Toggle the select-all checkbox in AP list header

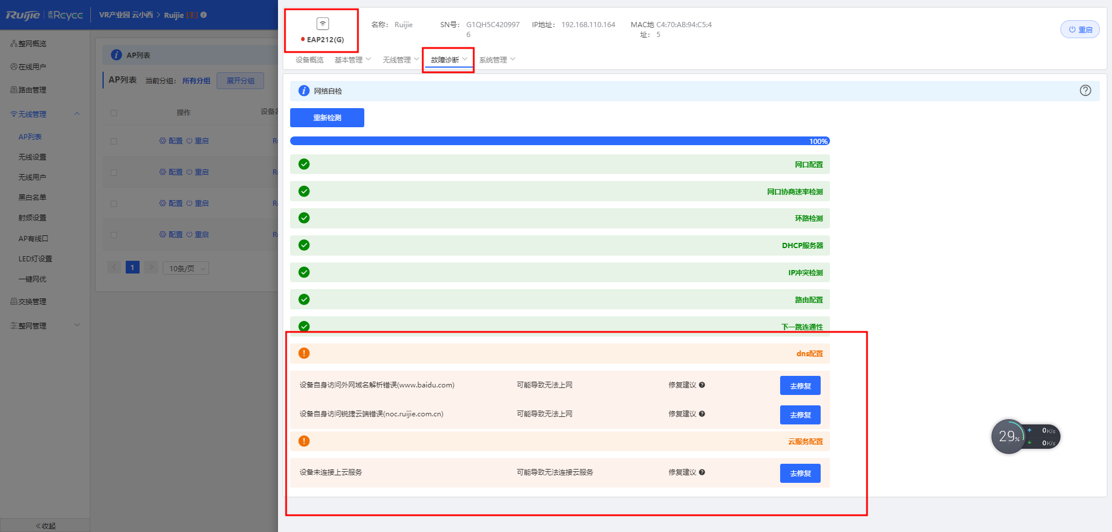(114, 113)
